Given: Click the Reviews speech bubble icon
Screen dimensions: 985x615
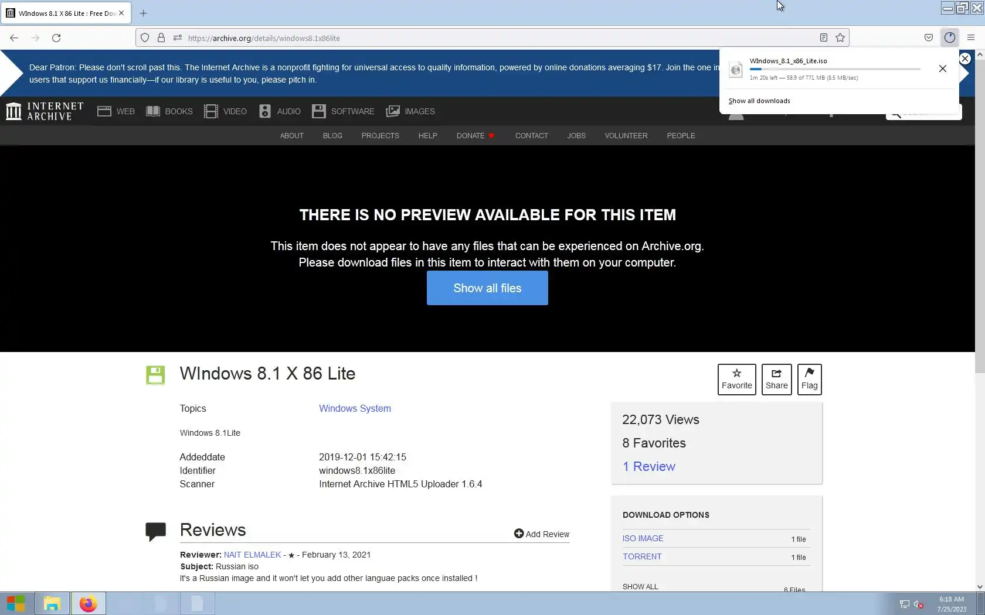Looking at the screenshot, I should tap(155, 531).
